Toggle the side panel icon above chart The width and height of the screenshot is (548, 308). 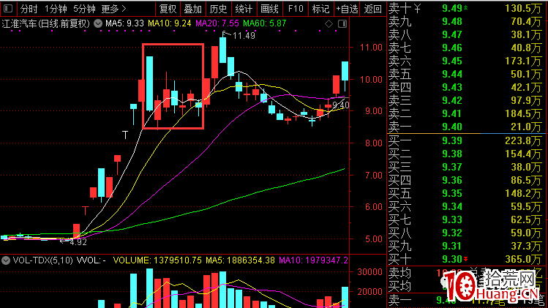click(x=342, y=23)
